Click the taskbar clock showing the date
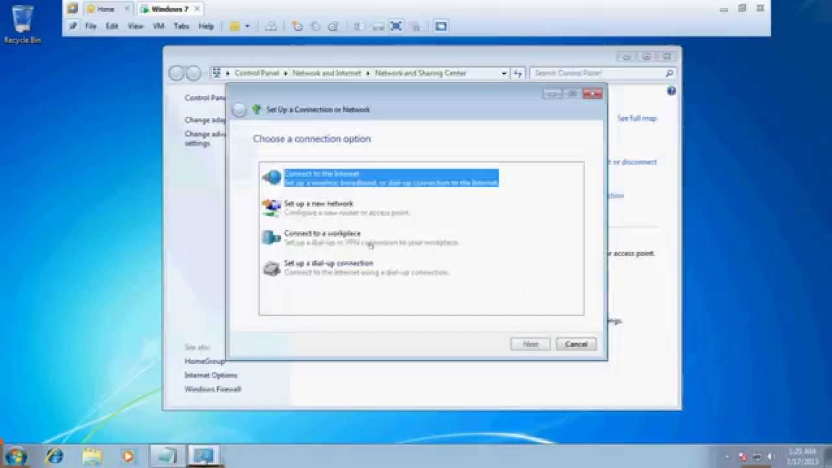Screen dimensions: 832x468 (802, 456)
